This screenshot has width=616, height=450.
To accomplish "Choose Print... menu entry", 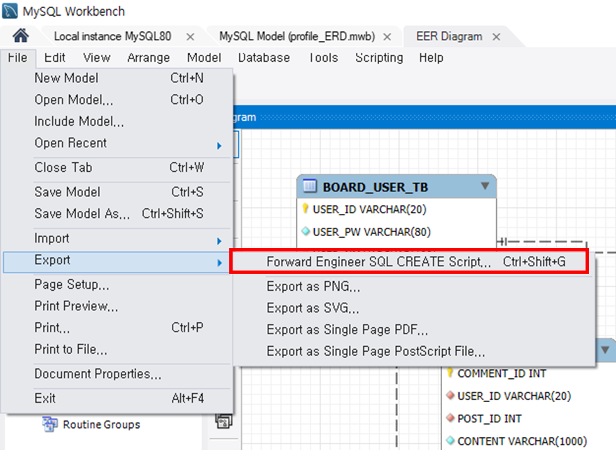I will tap(117, 328).
